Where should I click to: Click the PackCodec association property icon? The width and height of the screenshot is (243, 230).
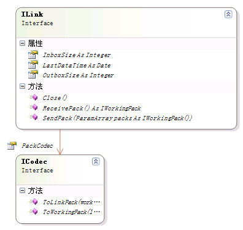pos(12,146)
